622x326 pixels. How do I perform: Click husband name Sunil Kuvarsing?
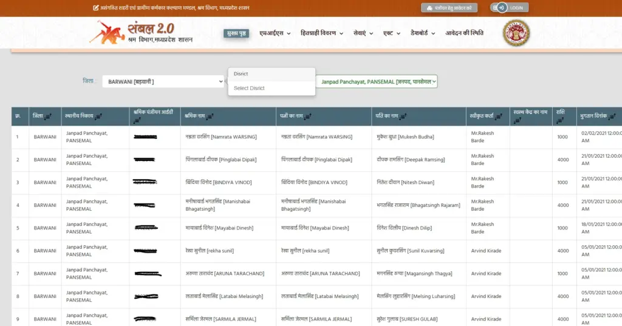(x=410, y=251)
